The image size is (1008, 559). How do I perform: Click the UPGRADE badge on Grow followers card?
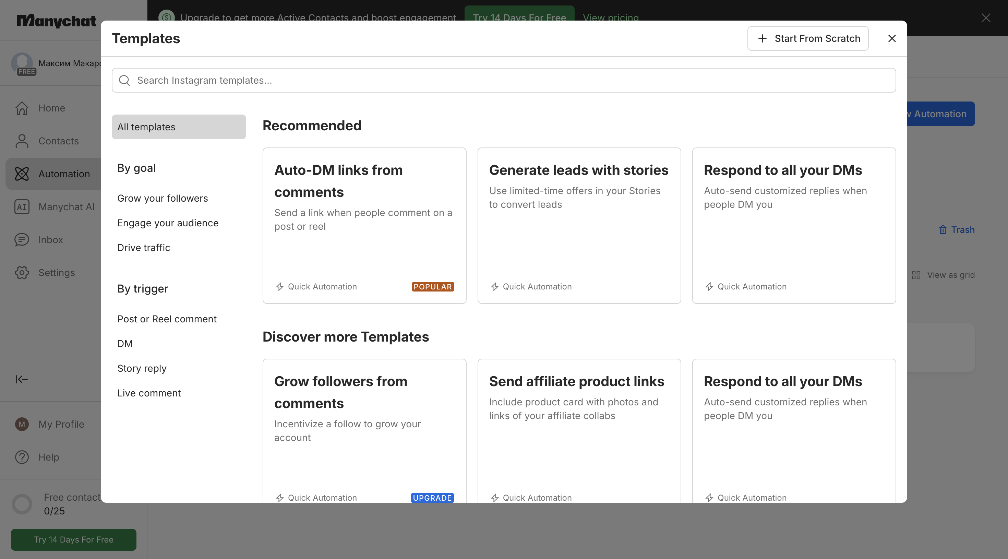pyautogui.click(x=432, y=498)
